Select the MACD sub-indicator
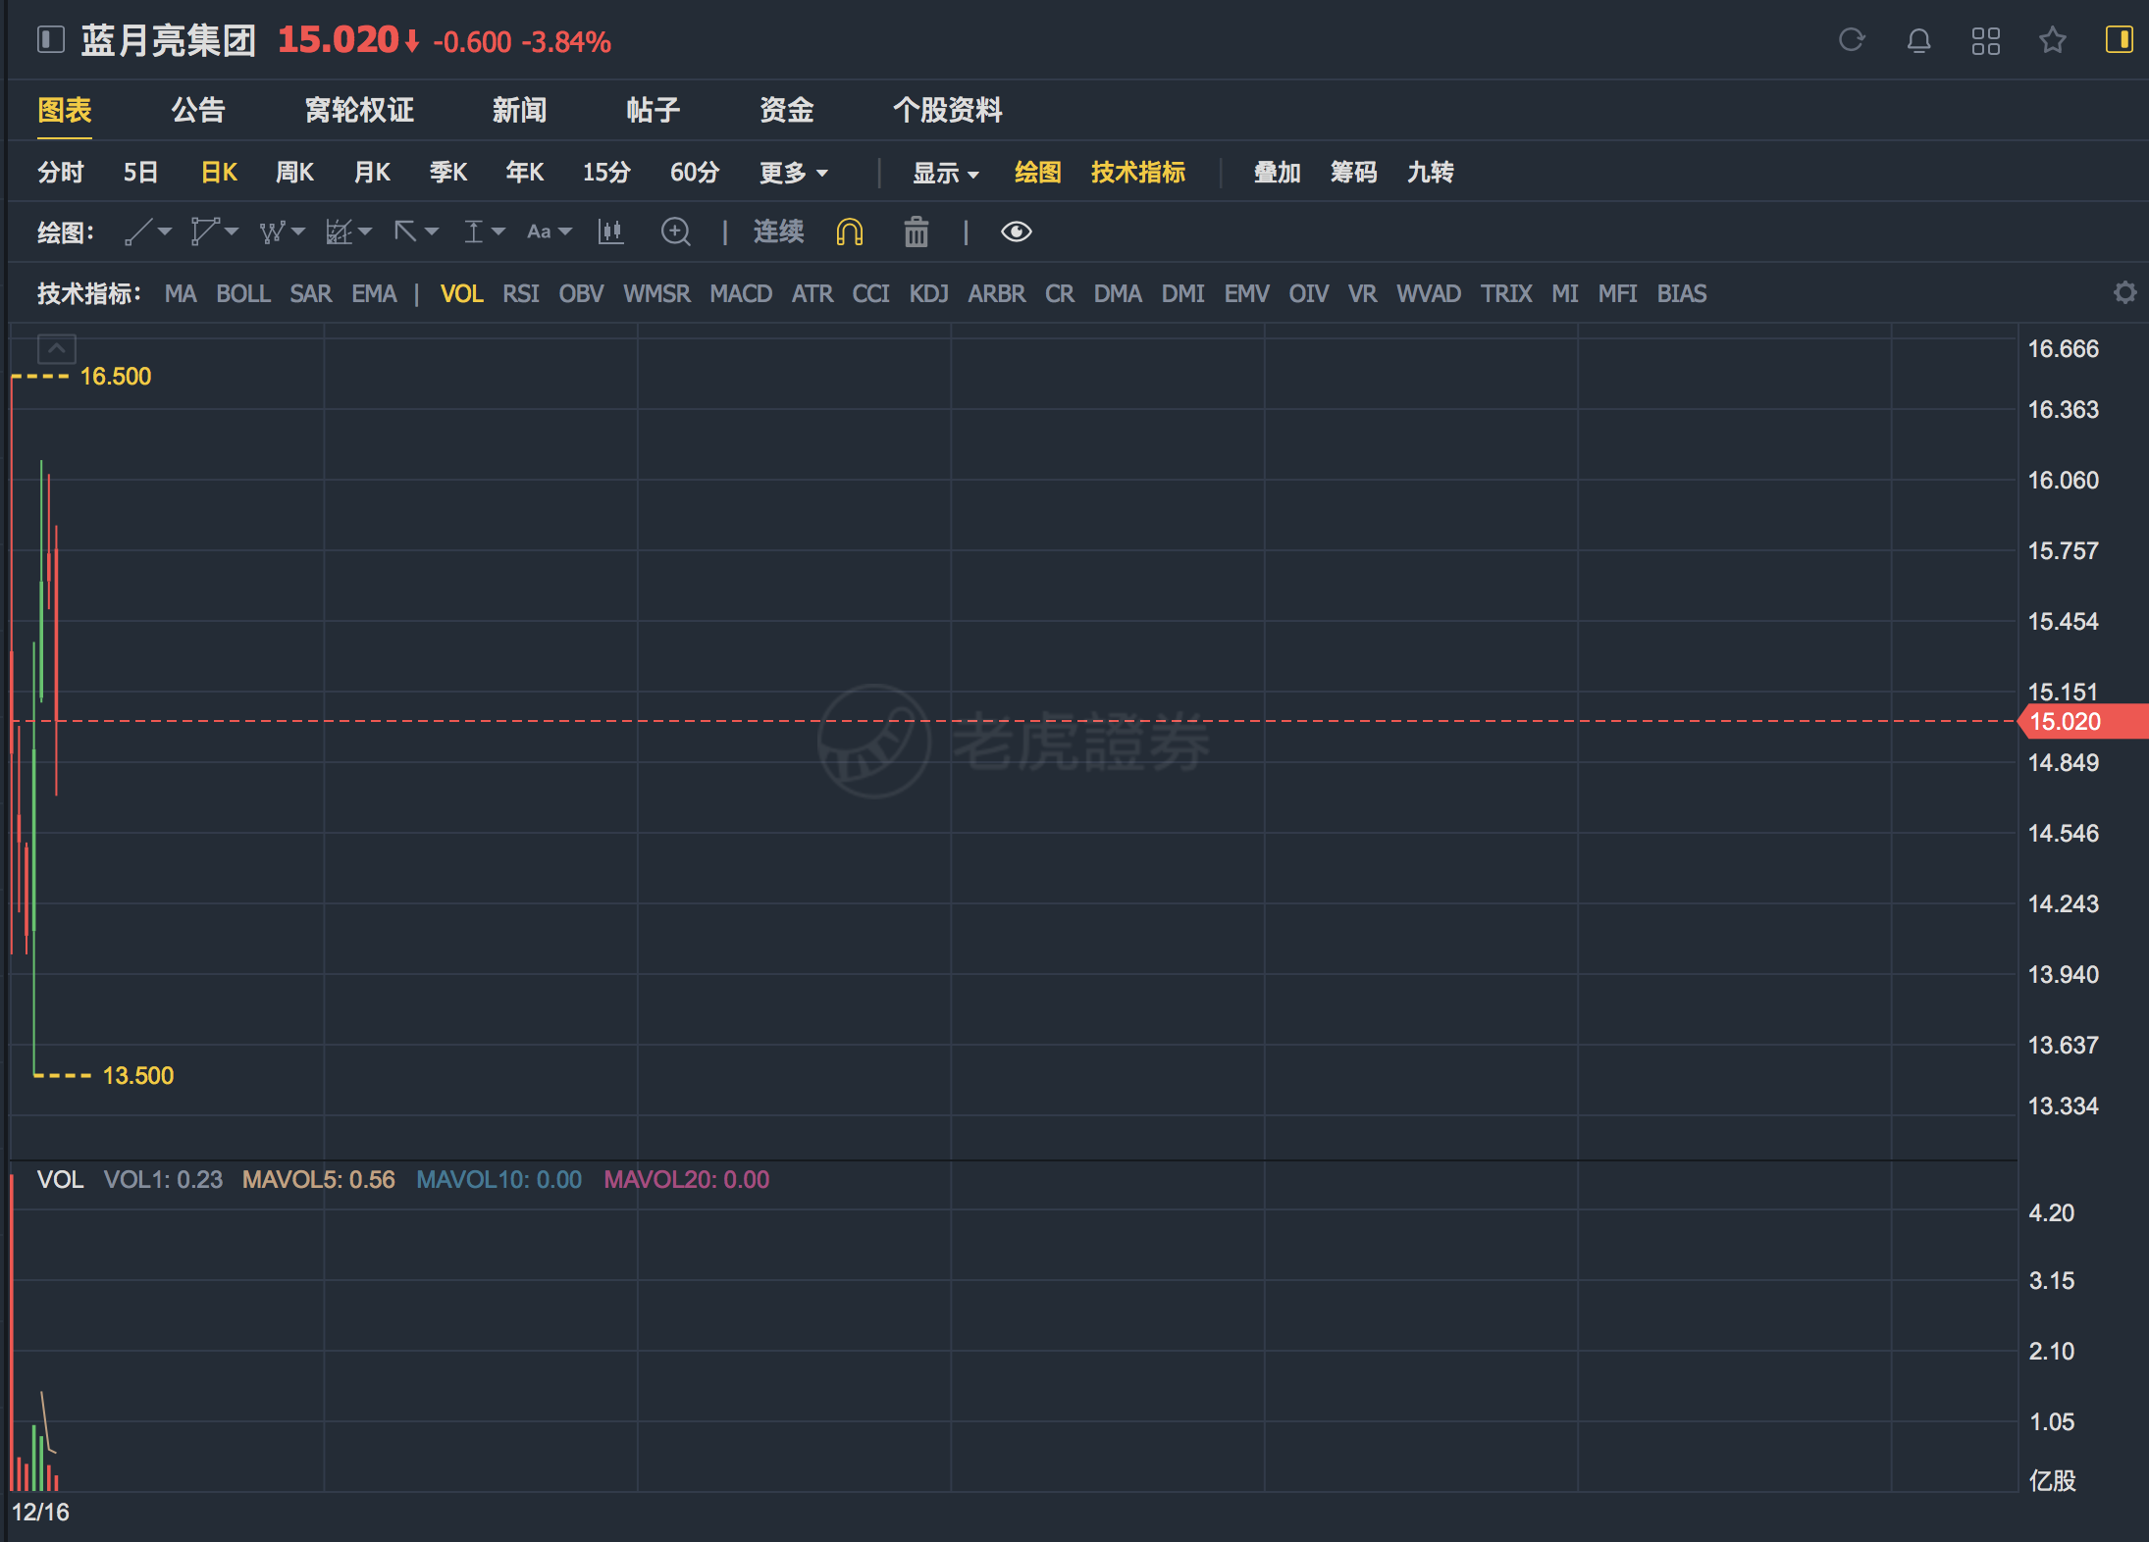 741,293
